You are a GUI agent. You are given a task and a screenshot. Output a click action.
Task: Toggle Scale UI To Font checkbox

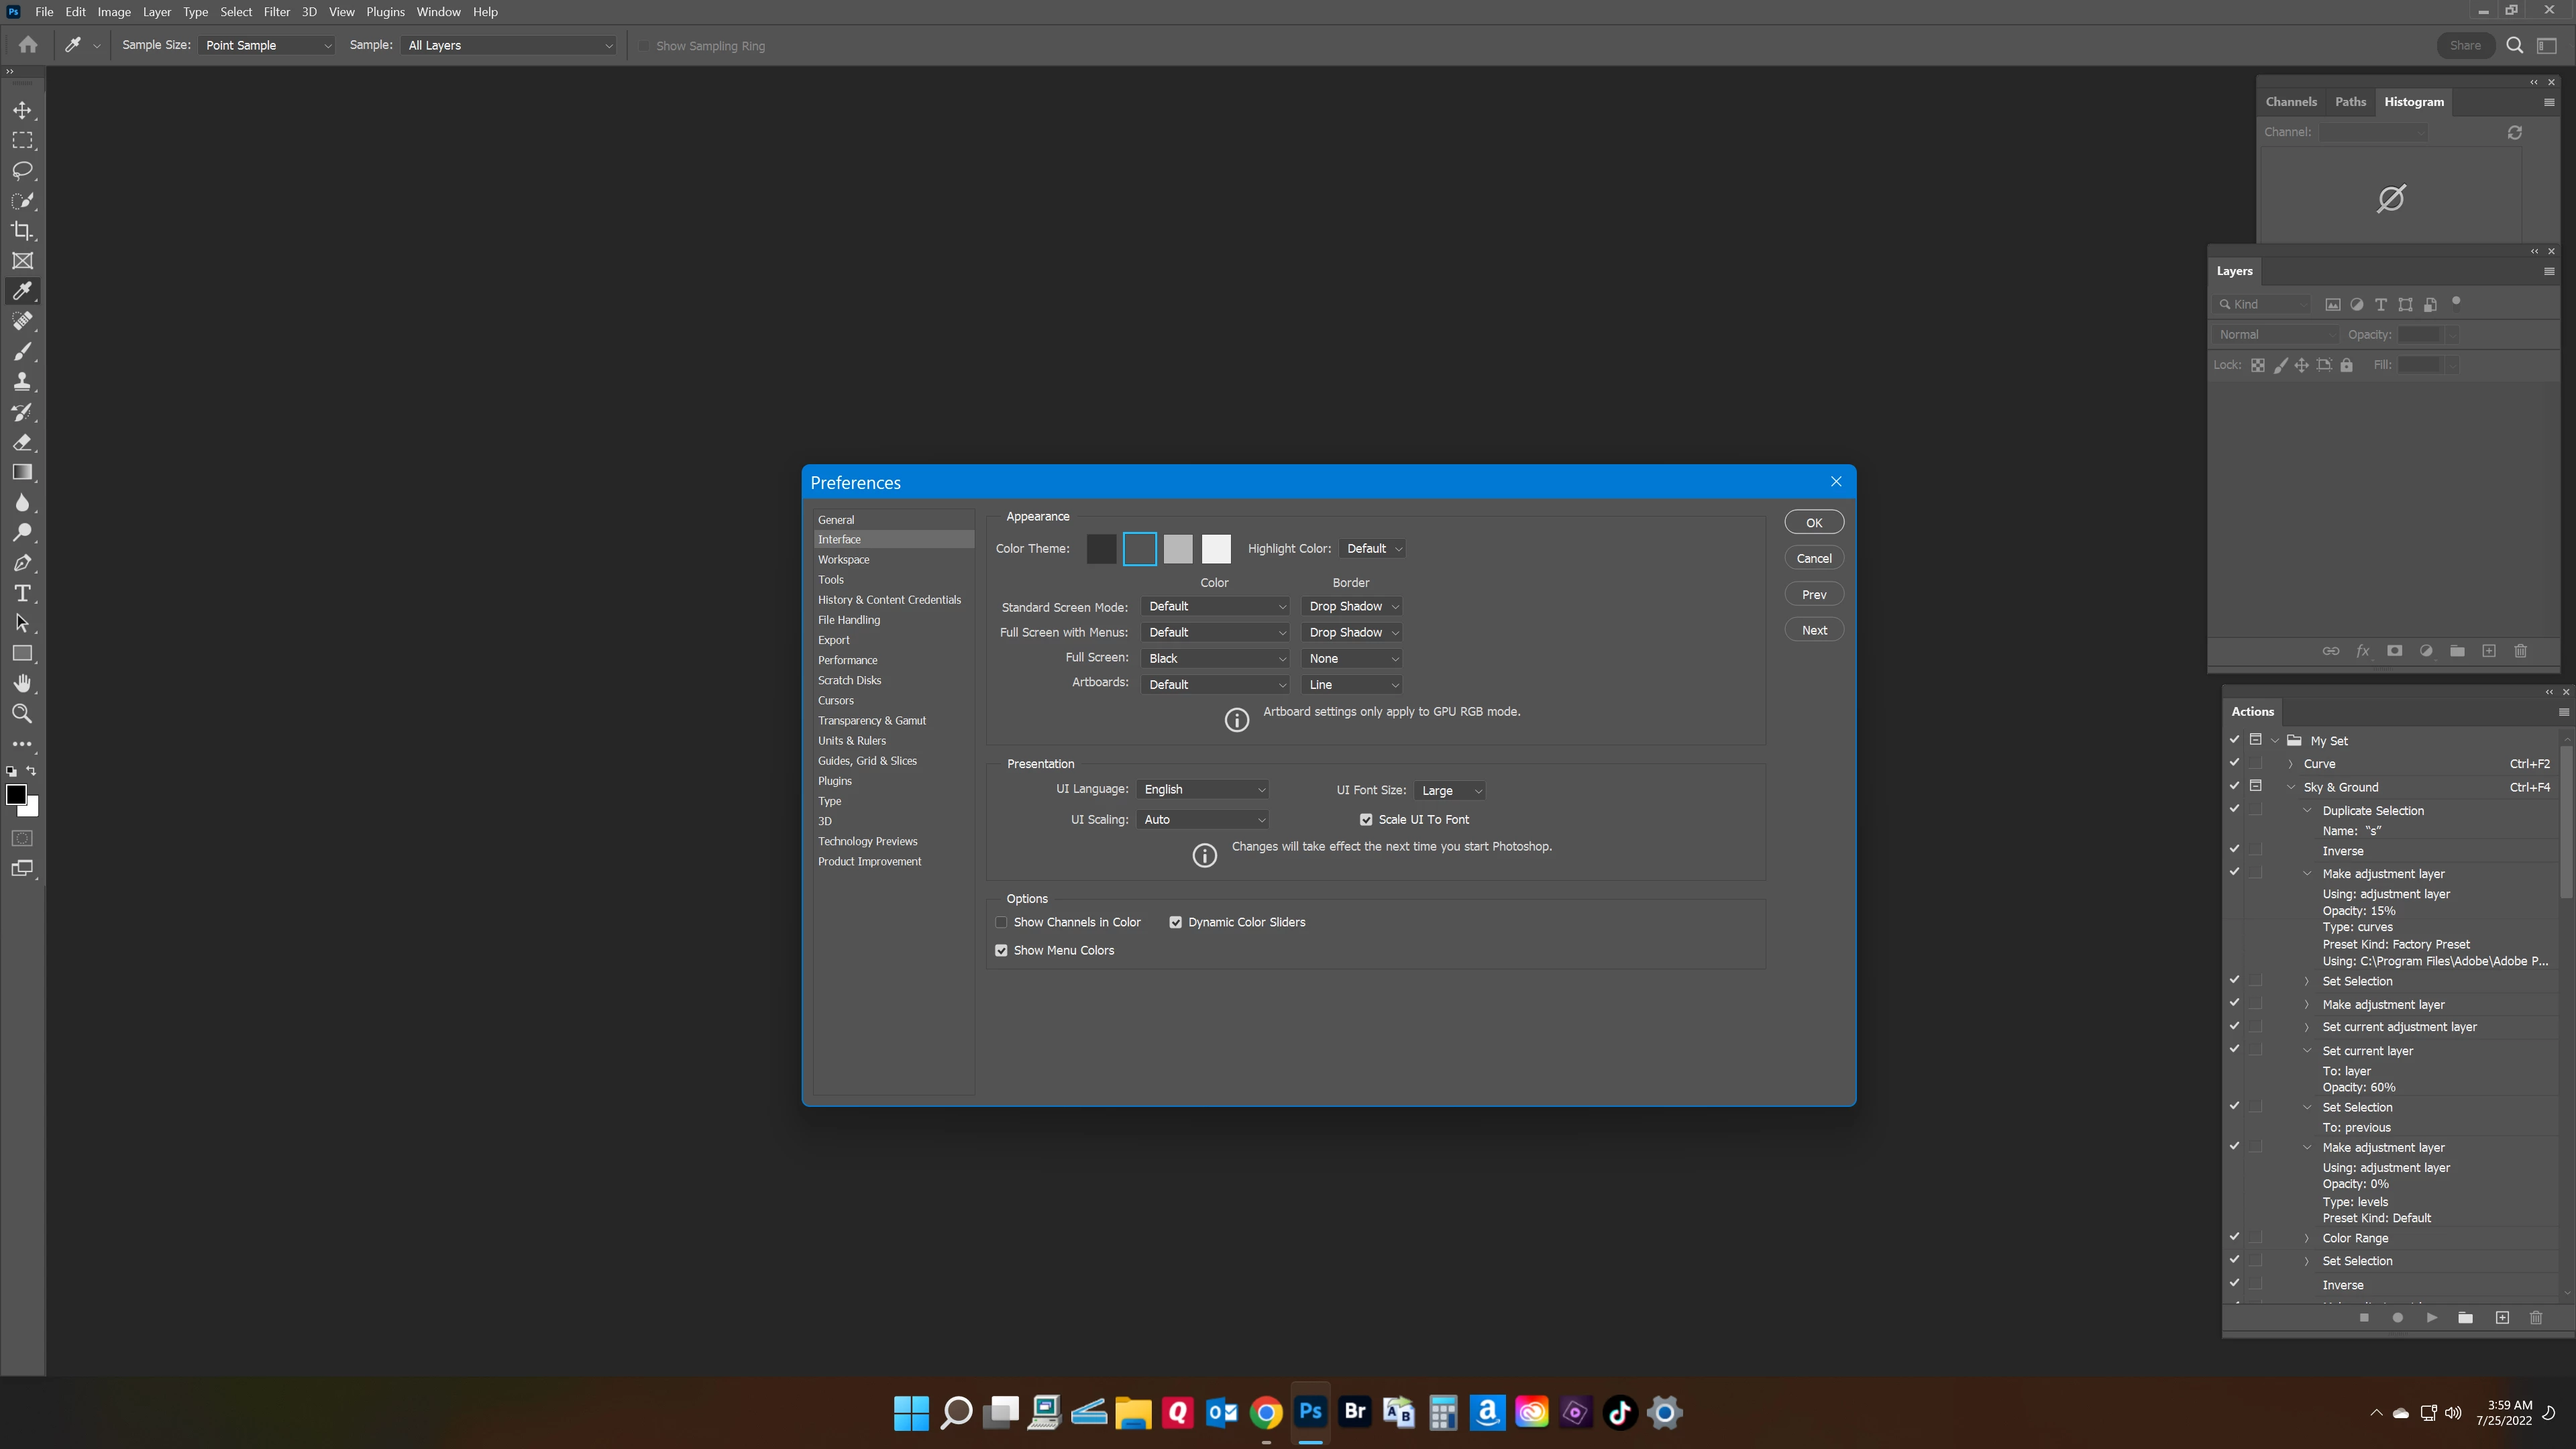(1366, 819)
